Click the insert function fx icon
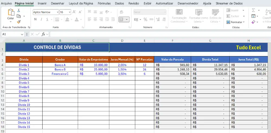This screenshot has width=271, height=133. click(43, 34)
